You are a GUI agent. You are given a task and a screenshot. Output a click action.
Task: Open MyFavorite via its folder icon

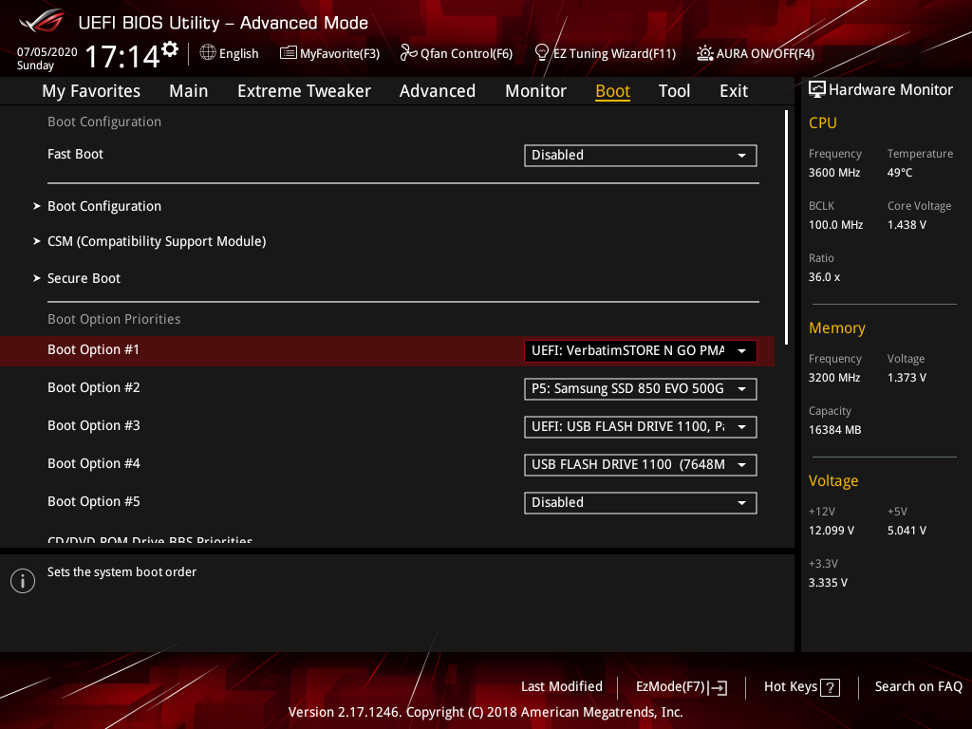pos(289,53)
